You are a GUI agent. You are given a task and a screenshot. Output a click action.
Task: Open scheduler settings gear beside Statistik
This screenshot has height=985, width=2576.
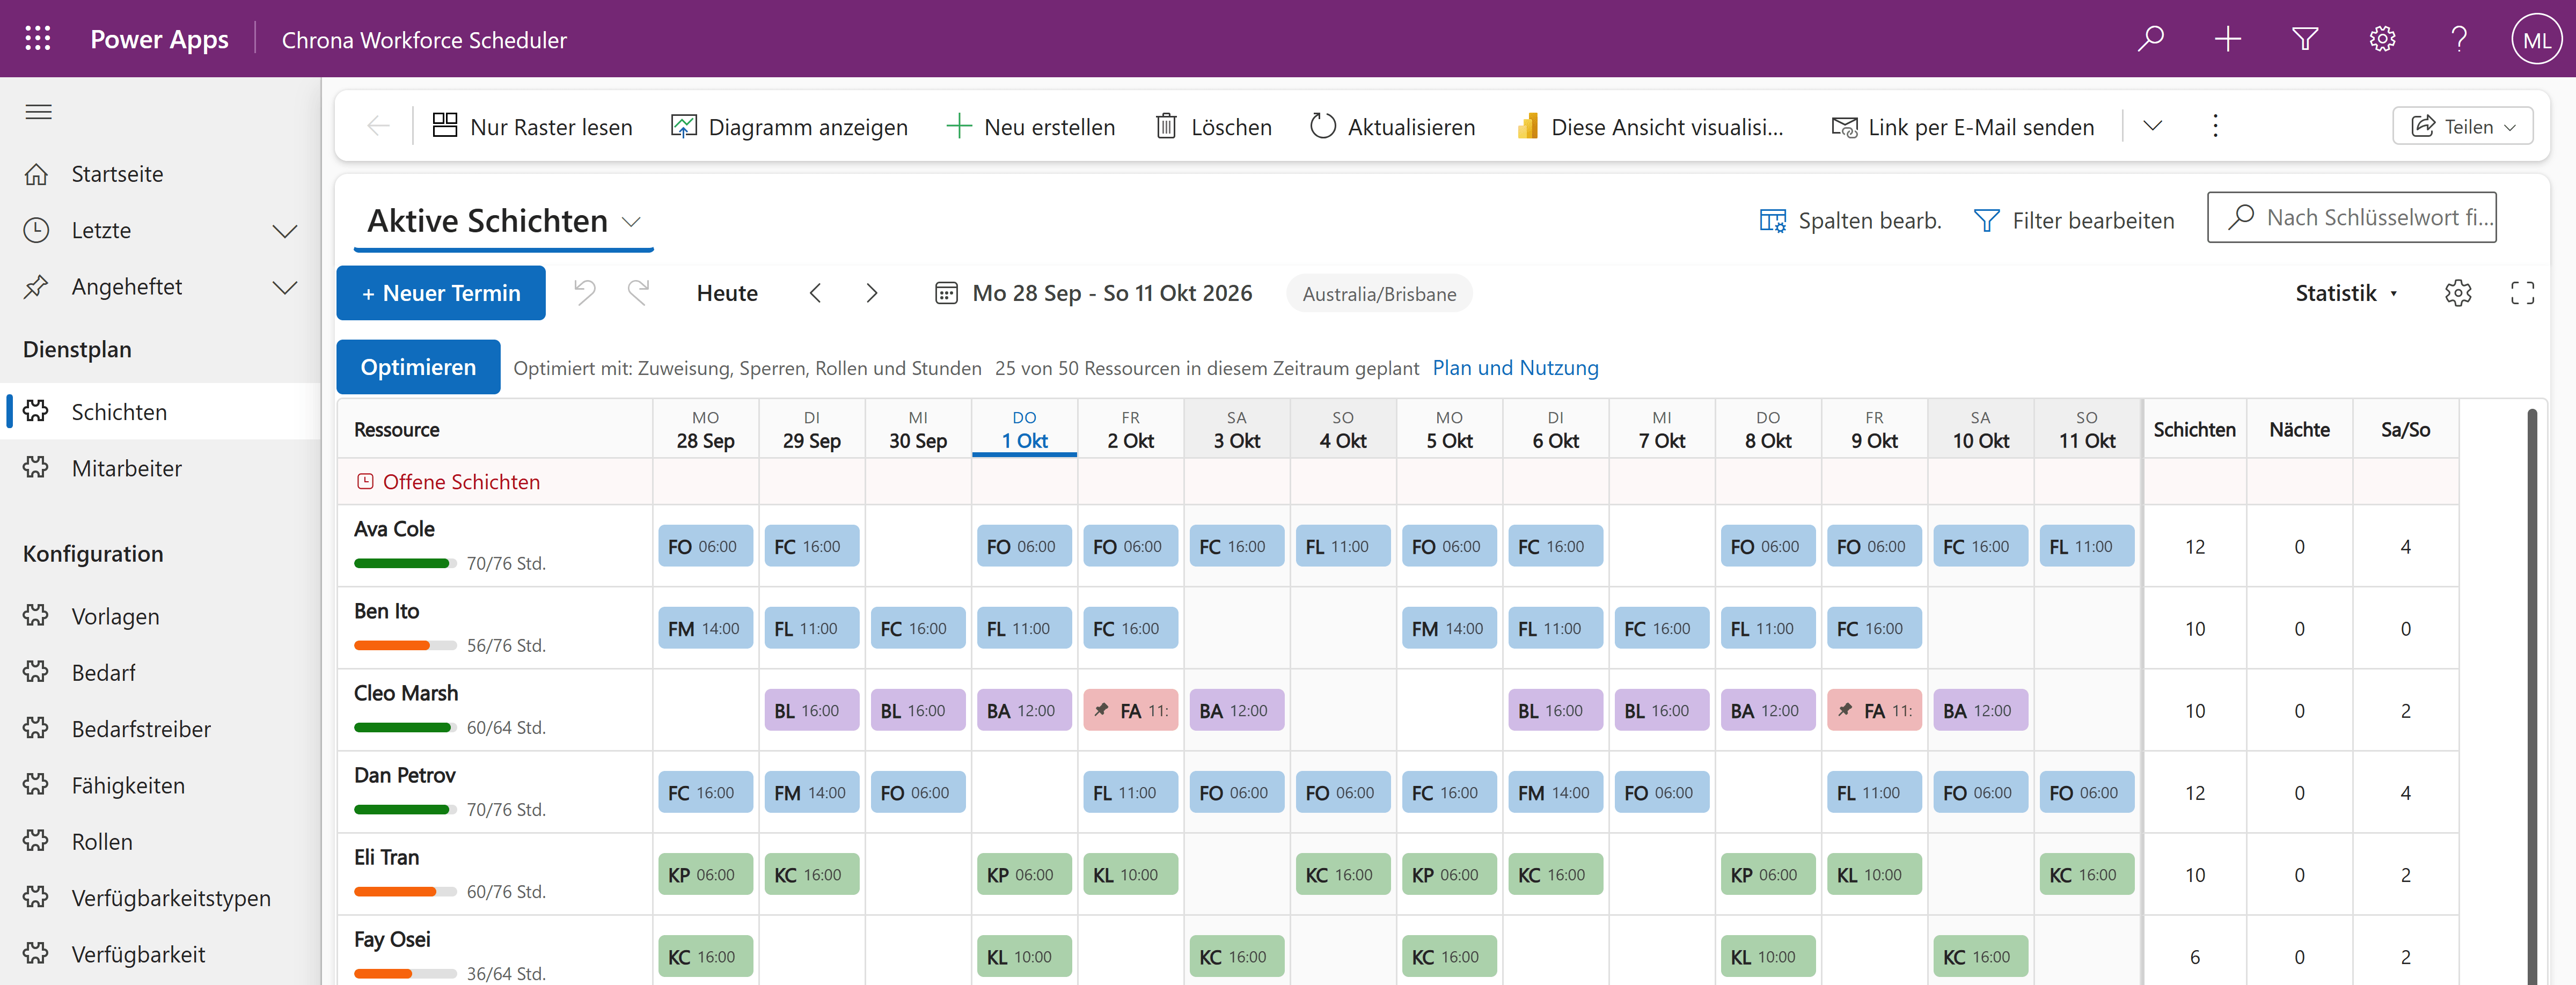click(2458, 293)
